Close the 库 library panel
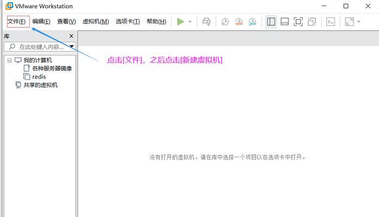The image size is (379, 217). tap(71, 36)
